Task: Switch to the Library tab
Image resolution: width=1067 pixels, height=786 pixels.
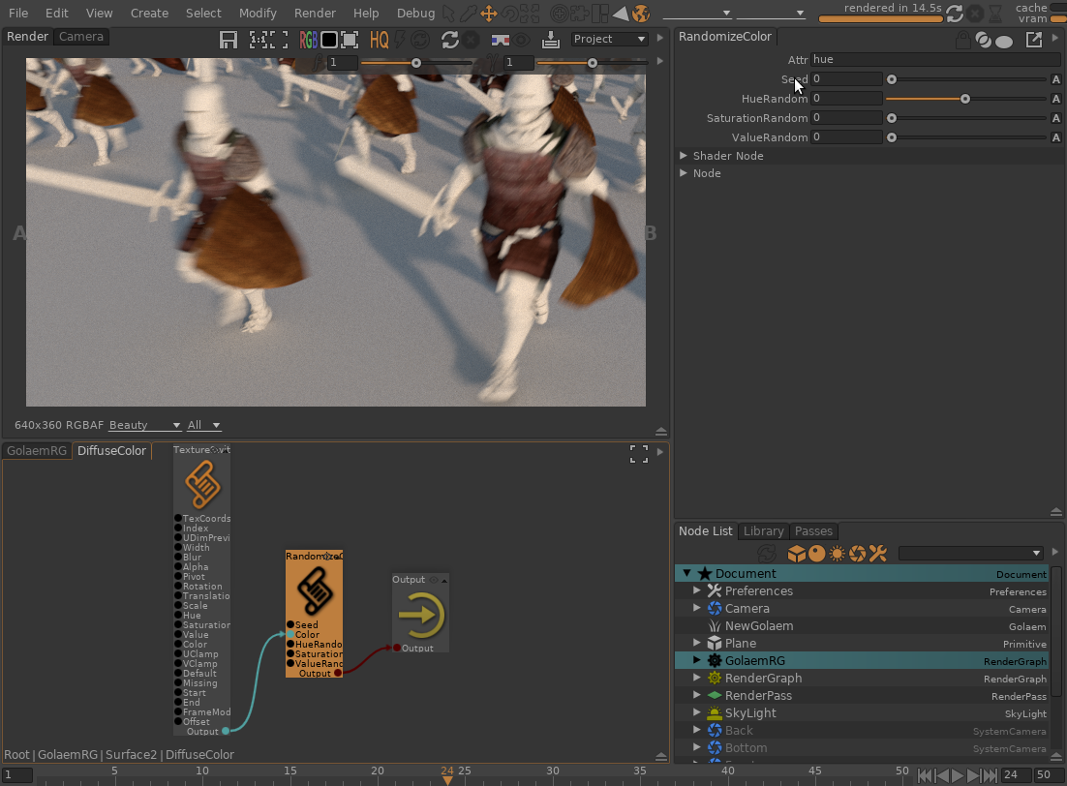Action: tap(763, 531)
